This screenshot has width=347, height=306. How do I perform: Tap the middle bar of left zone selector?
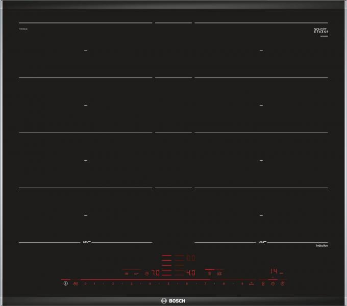pyautogui.click(x=166, y=265)
